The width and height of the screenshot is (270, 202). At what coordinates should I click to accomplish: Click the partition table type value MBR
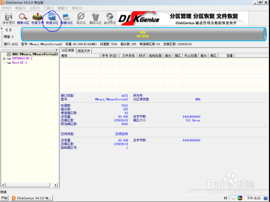(198, 99)
